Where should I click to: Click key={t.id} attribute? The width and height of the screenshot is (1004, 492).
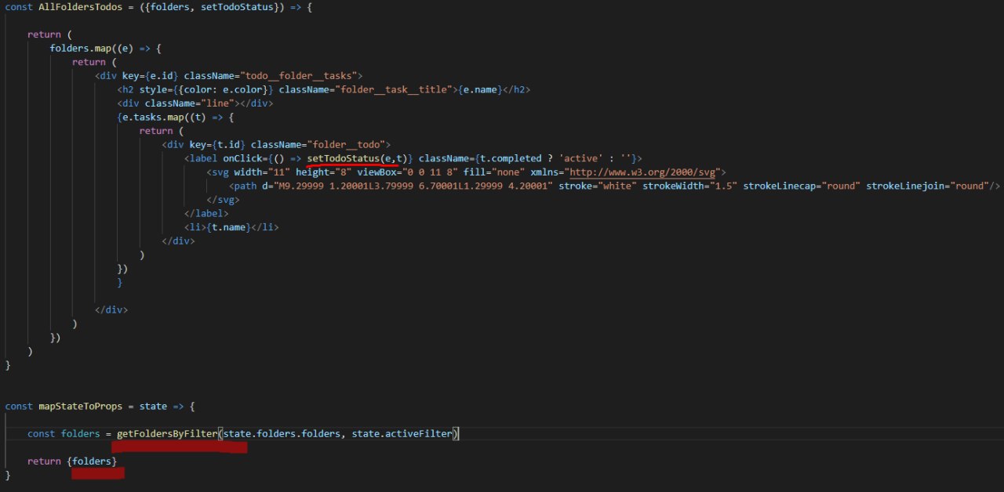(x=217, y=145)
